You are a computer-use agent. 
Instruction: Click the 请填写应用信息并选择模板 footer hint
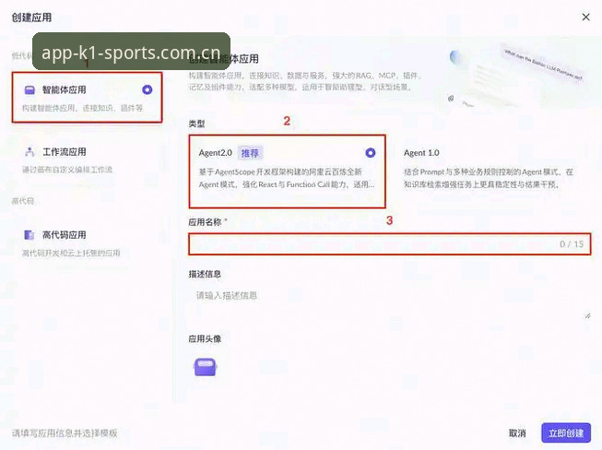(65, 433)
